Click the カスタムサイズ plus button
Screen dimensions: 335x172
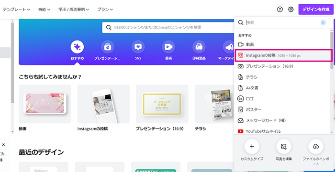[x=252, y=146]
